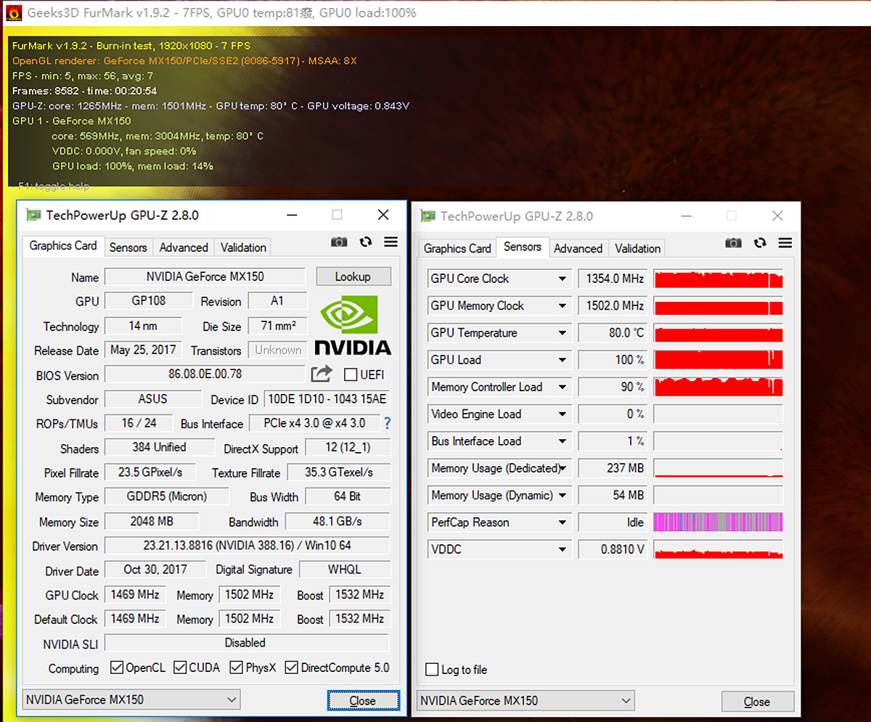Open Memory Usage (Dedicated) sensor dropdown
871x722 pixels.
562,468
